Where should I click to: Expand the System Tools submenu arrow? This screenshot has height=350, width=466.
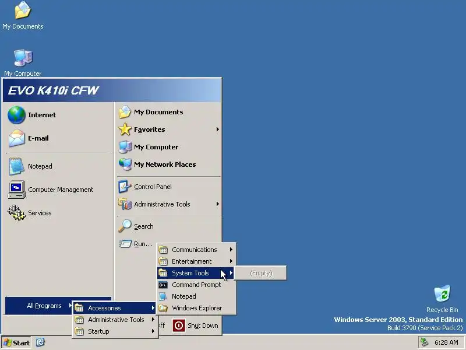231,273
